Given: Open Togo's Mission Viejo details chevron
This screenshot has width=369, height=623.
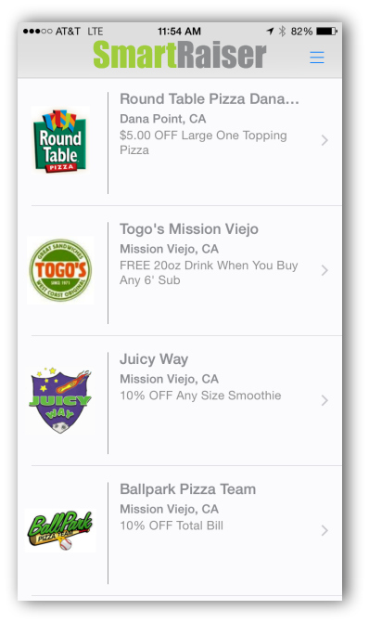Looking at the screenshot, I should (324, 270).
